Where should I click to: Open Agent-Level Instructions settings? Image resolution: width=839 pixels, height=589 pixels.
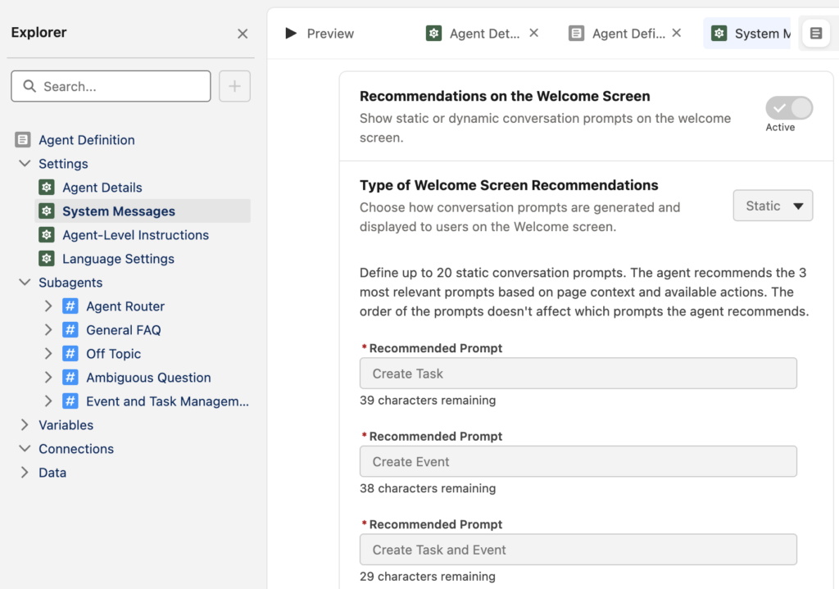[135, 235]
